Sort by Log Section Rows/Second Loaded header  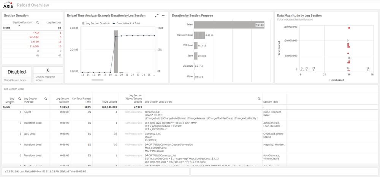(x=133, y=99)
